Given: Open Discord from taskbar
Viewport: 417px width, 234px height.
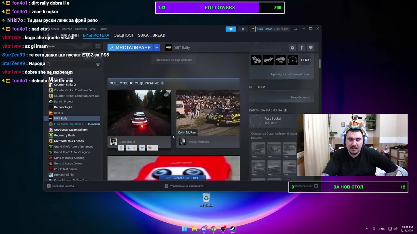Looking at the screenshot, I should (204, 229).
